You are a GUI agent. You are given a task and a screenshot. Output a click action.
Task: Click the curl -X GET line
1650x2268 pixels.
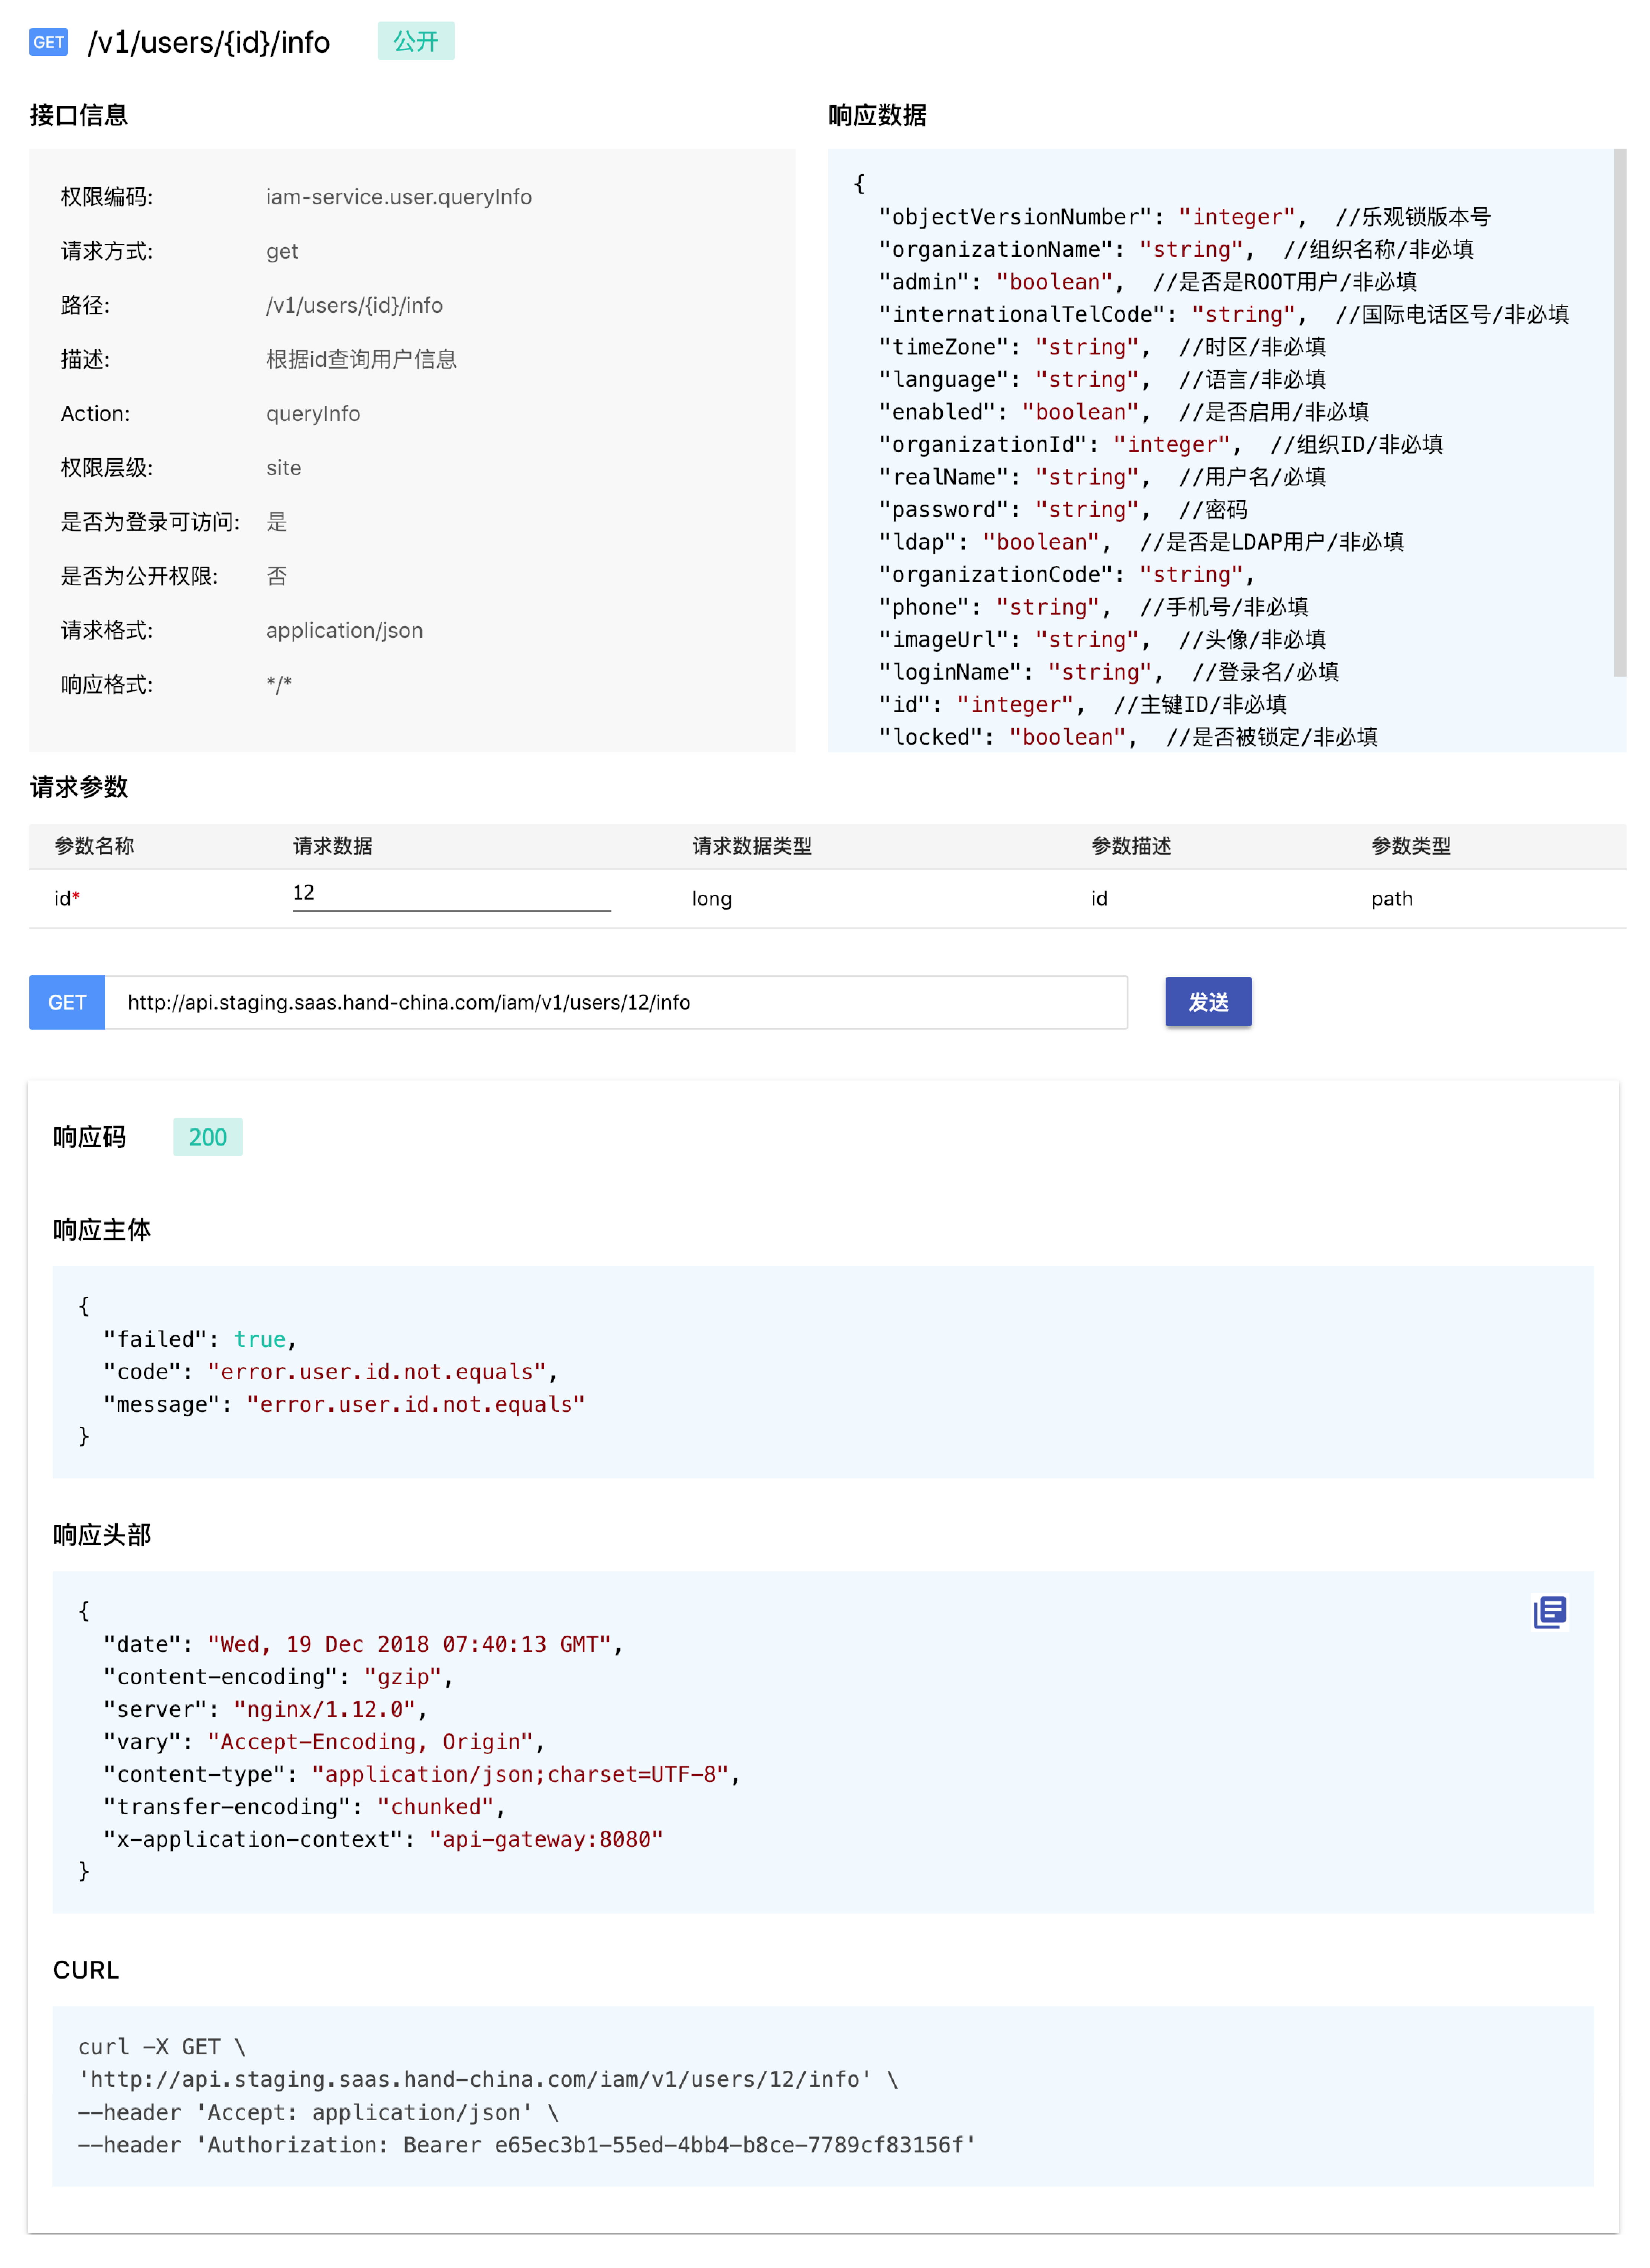coord(162,2046)
